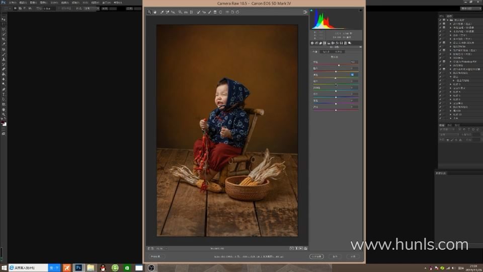Toggle highlight clipping warning on histogram
Image resolution: width=483 pixels, height=272 pixels.
359,11
